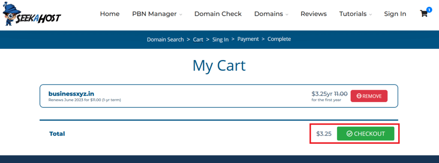
Task: Open the Domain Check page
Action: tap(218, 14)
